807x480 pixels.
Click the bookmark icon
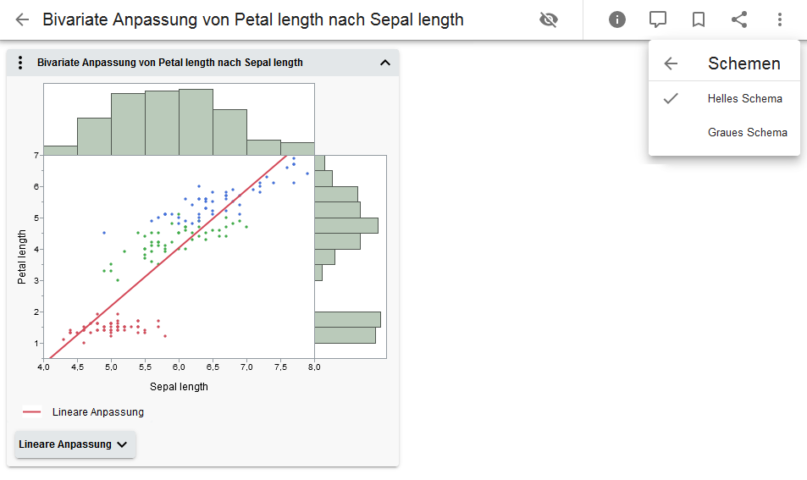tap(699, 19)
